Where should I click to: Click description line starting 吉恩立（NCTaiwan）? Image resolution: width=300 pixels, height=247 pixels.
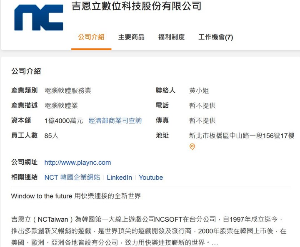pyautogui.click(x=147, y=219)
